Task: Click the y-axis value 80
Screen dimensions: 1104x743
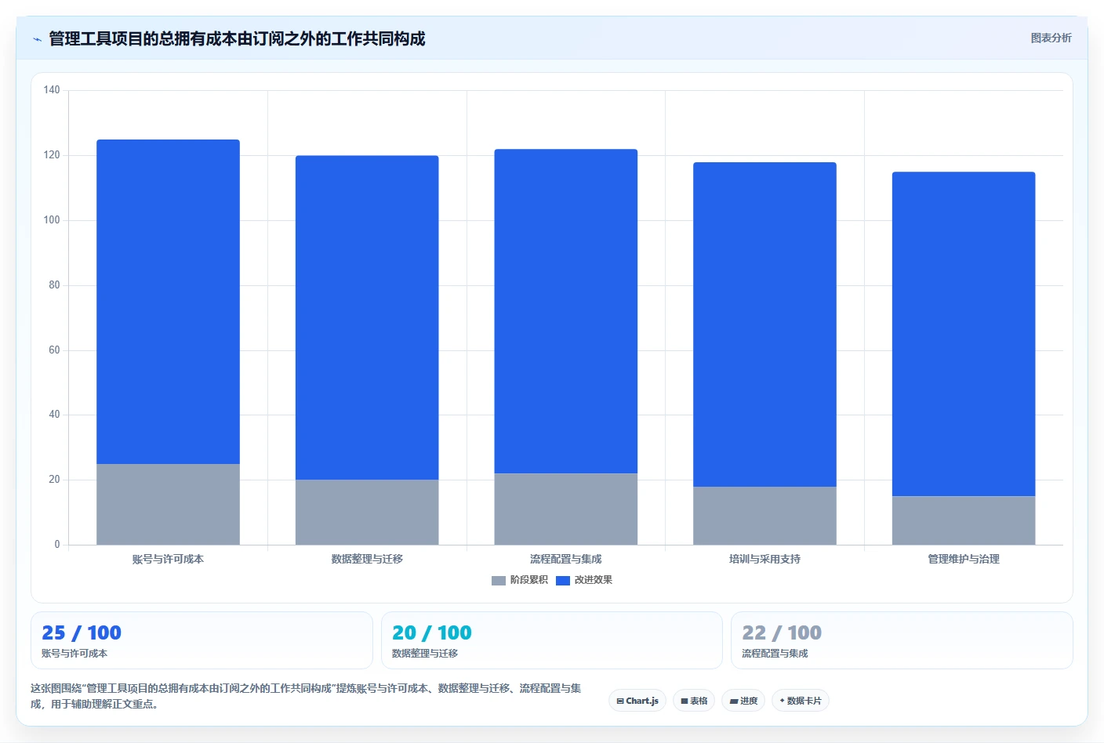Action: point(54,285)
